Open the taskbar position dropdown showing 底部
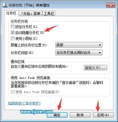The width and height of the screenshot is (118, 122). coord(79,45)
